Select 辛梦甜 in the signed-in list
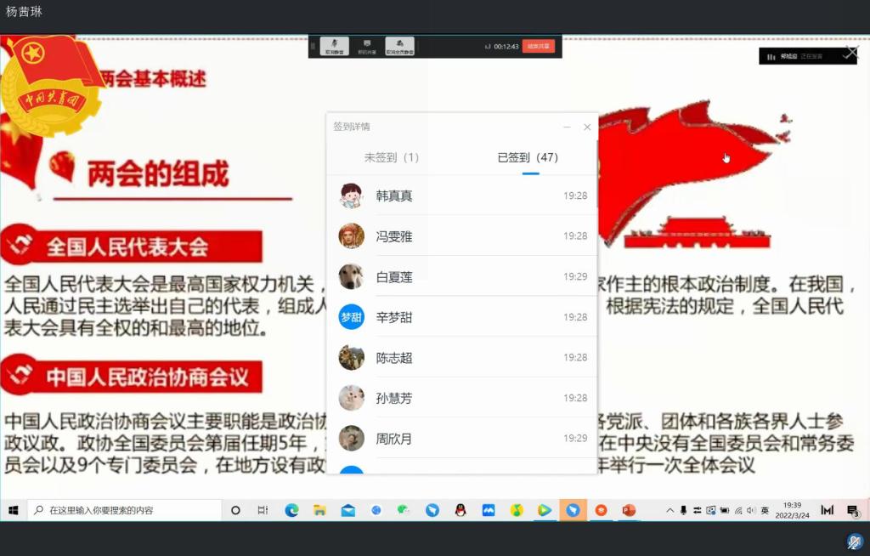The width and height of the screenshot is (870, 556). pyautogui.click(x=393, y=317)
